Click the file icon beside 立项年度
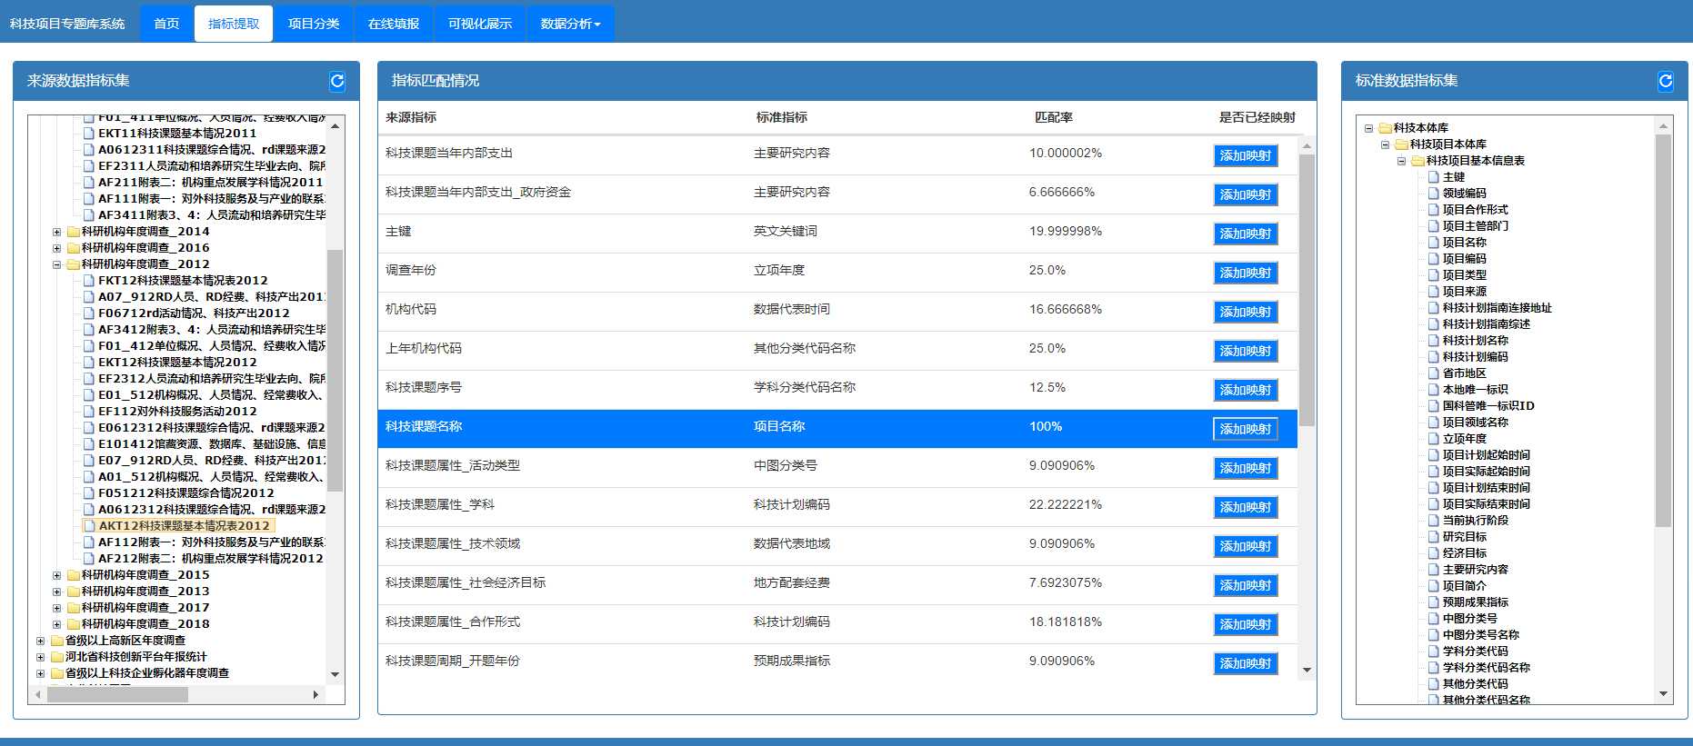Screen dimensions: 1693x746 pos(1434,439)
